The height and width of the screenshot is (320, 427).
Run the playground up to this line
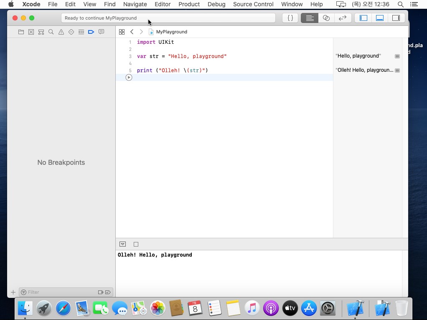click(x=129, y=78)
